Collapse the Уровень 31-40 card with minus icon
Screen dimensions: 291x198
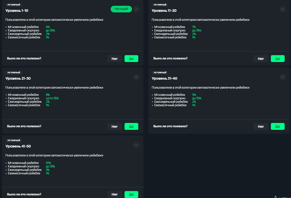pyautogui.click(x=283, y=77)
